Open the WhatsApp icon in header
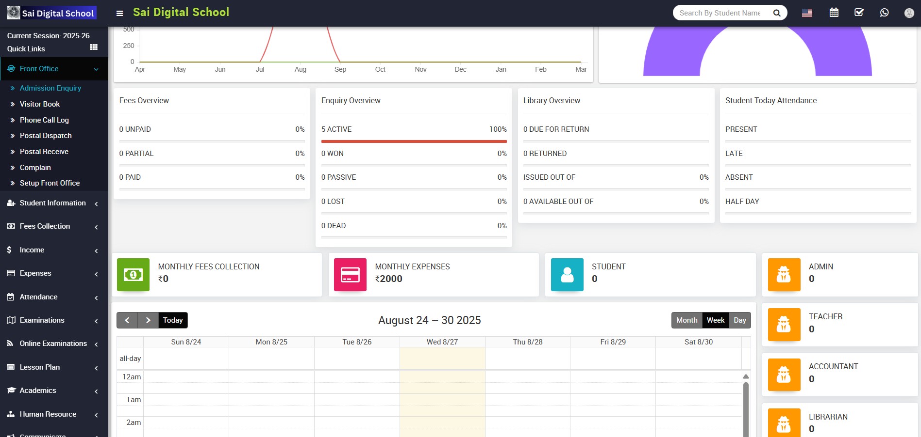 pyautogui.click(x=884, y=13)
